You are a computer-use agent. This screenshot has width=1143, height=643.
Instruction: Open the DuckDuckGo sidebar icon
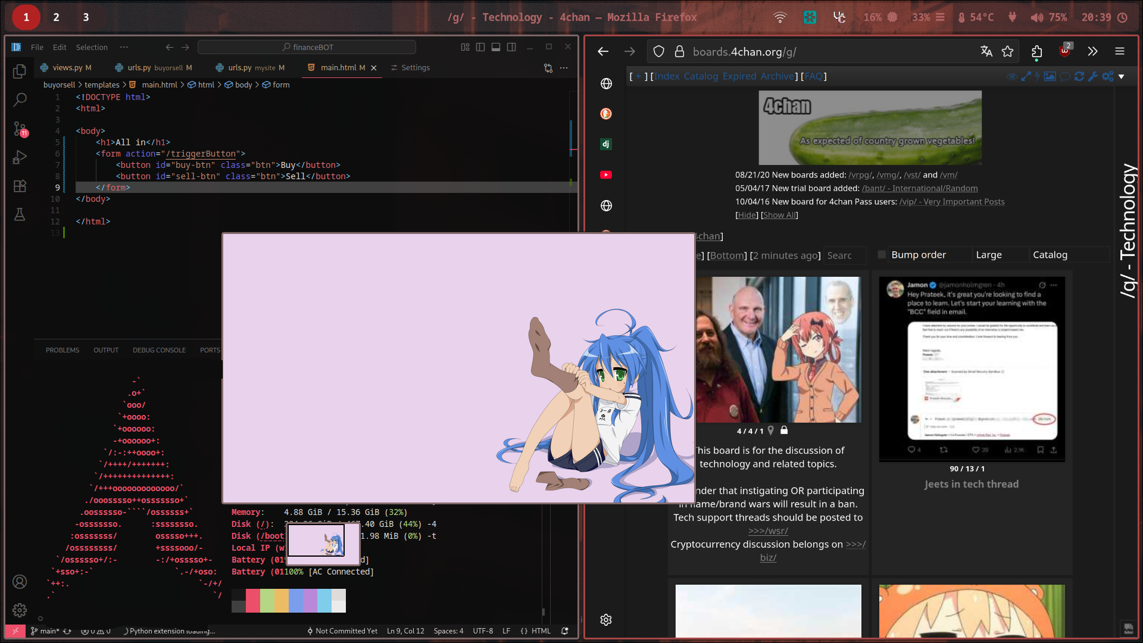tap(606, 114)
